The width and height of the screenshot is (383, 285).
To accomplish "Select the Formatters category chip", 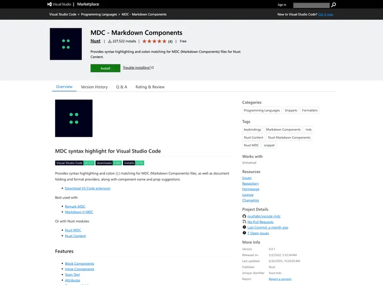I will click(x=310, y=110).
